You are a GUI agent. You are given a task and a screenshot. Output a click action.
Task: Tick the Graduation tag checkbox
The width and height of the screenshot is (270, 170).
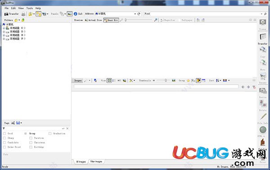(50, 134)
